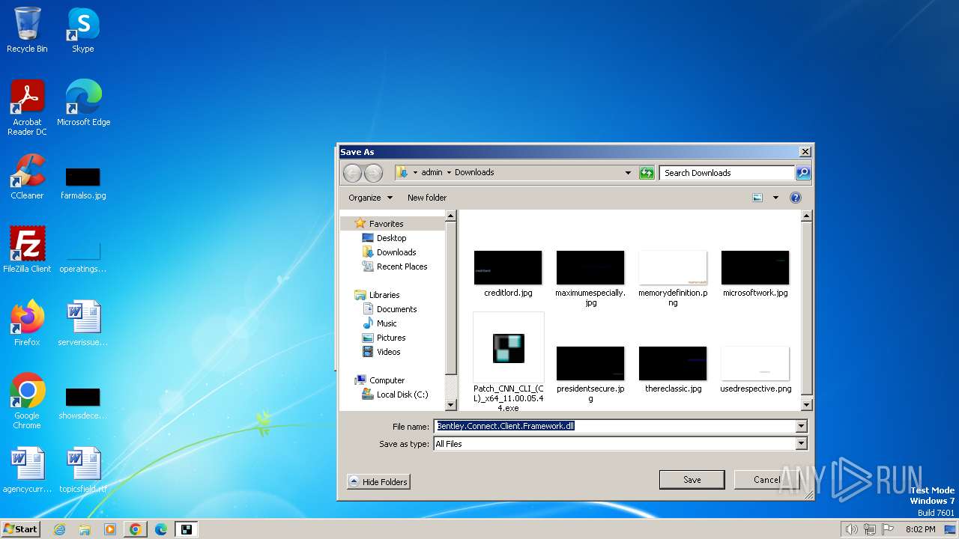959x539 pixels.
Task: Select the topicsfield.rtf document icon
Action: [83, 470]
